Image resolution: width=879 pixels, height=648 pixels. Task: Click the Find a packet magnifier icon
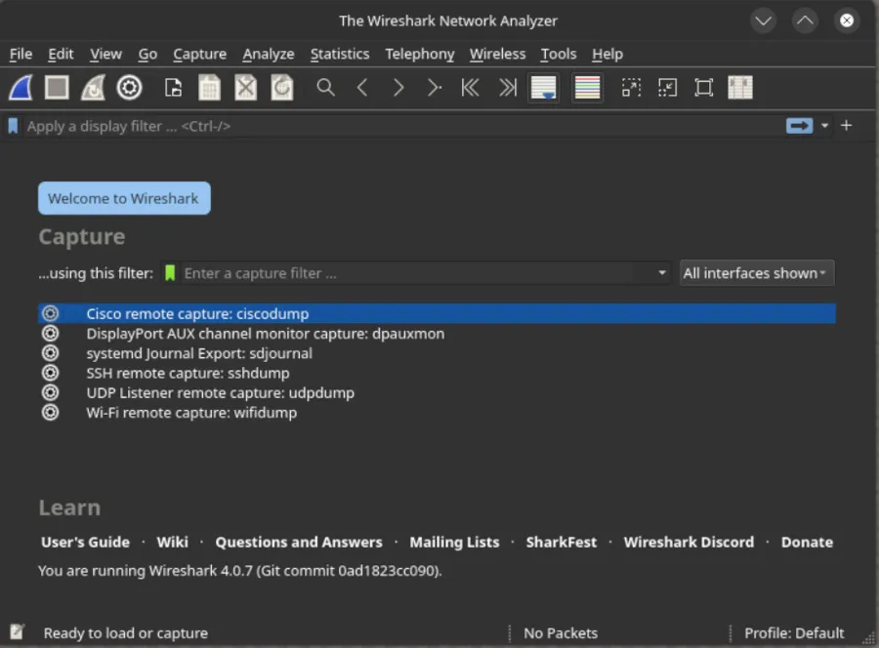click(x=326, y=88)
